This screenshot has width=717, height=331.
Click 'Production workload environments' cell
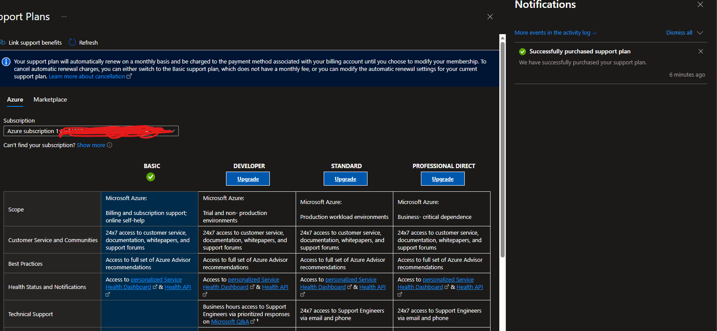(344, 209)
